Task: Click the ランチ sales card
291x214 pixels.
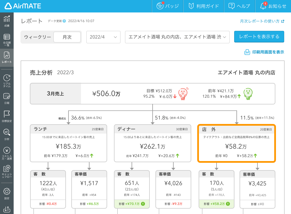Action: [x=68, y=143]
